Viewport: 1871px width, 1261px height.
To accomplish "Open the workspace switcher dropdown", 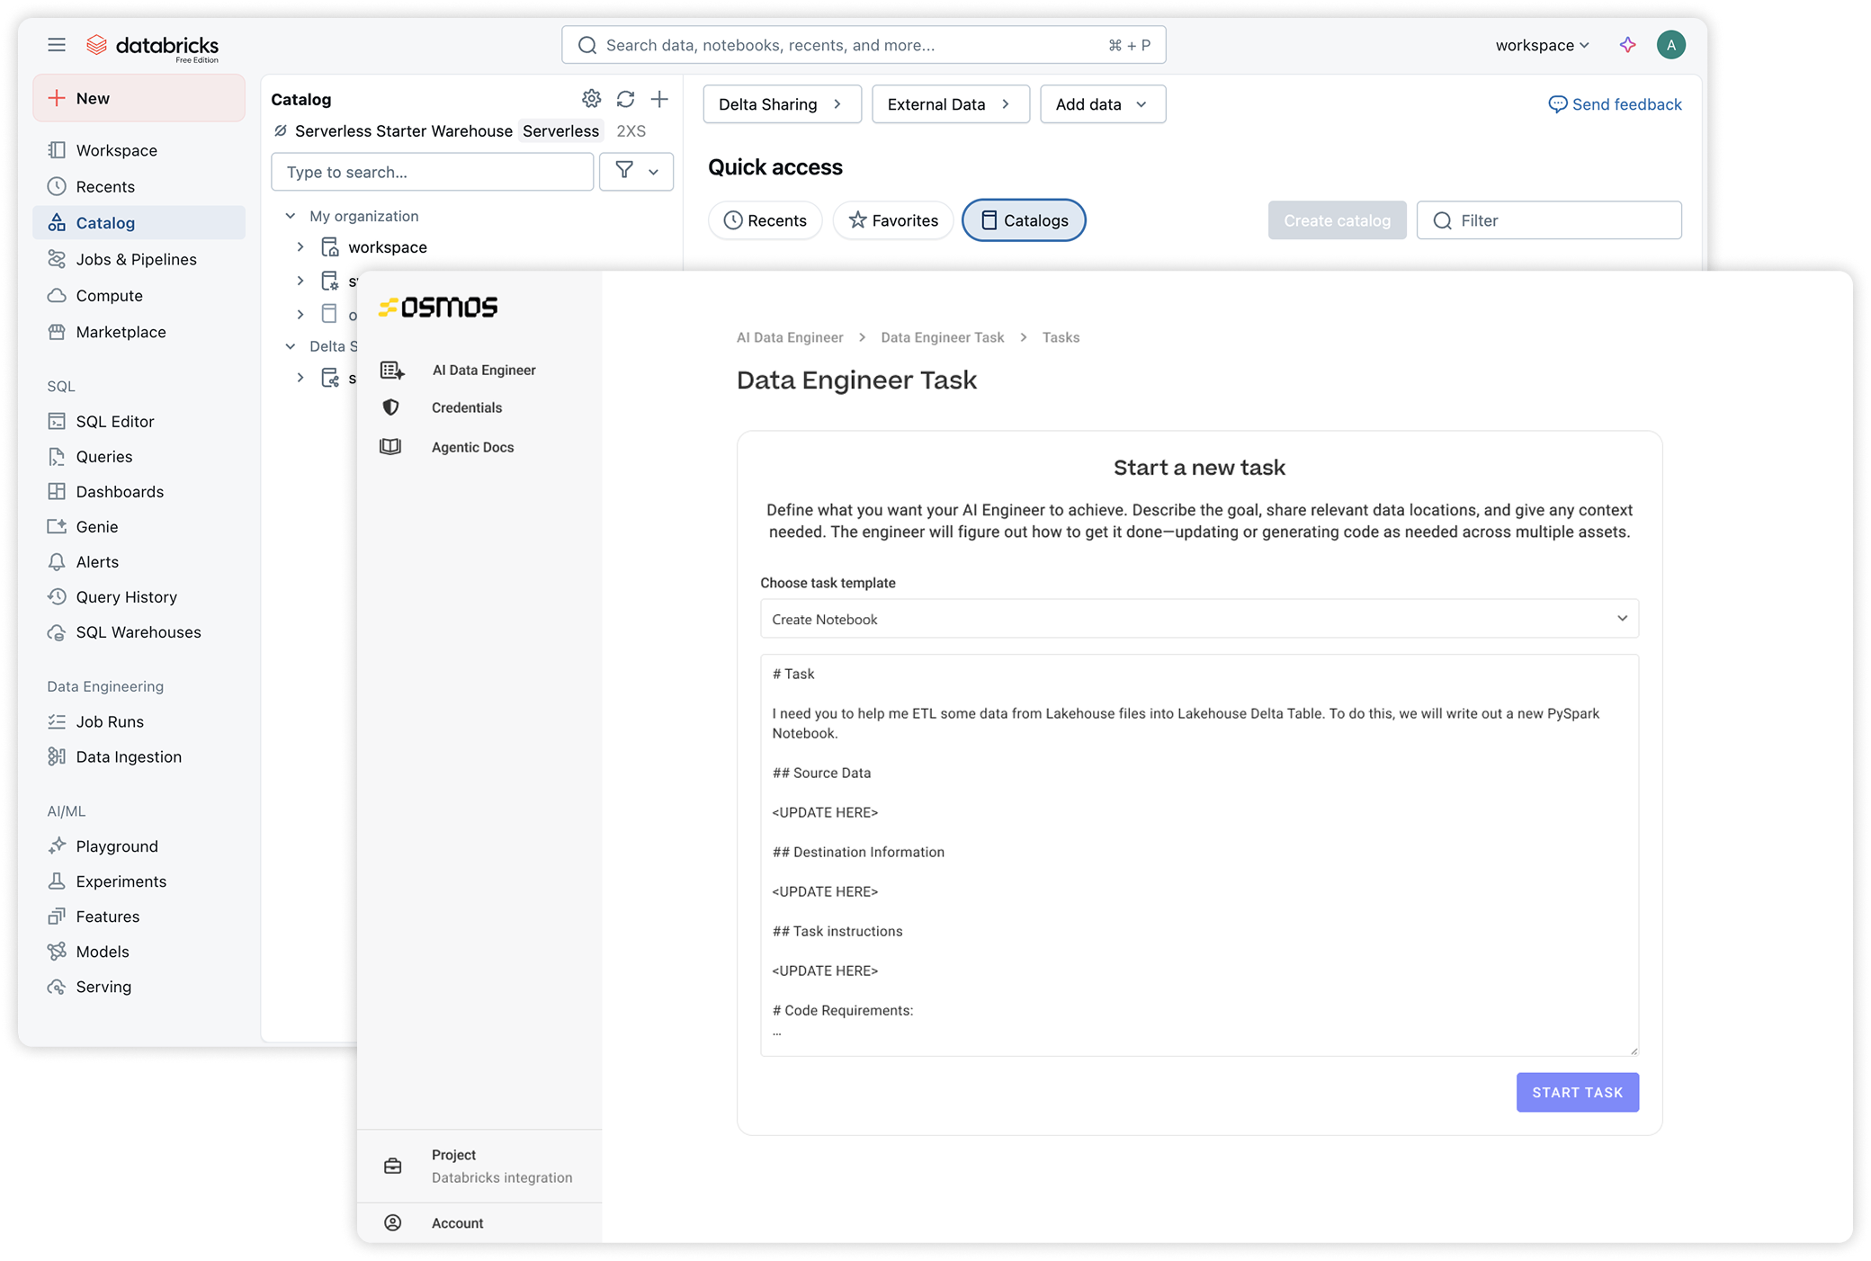I will point(1542,45).
